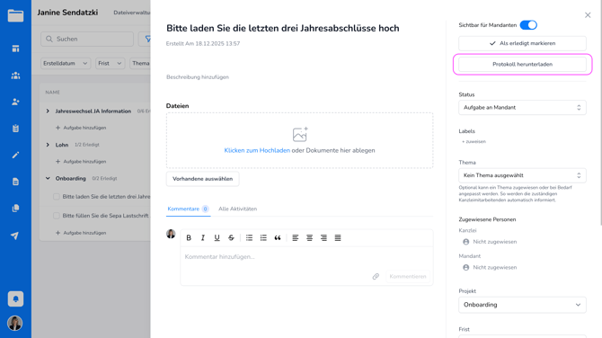Open notifications bell in sidebar

15,298
